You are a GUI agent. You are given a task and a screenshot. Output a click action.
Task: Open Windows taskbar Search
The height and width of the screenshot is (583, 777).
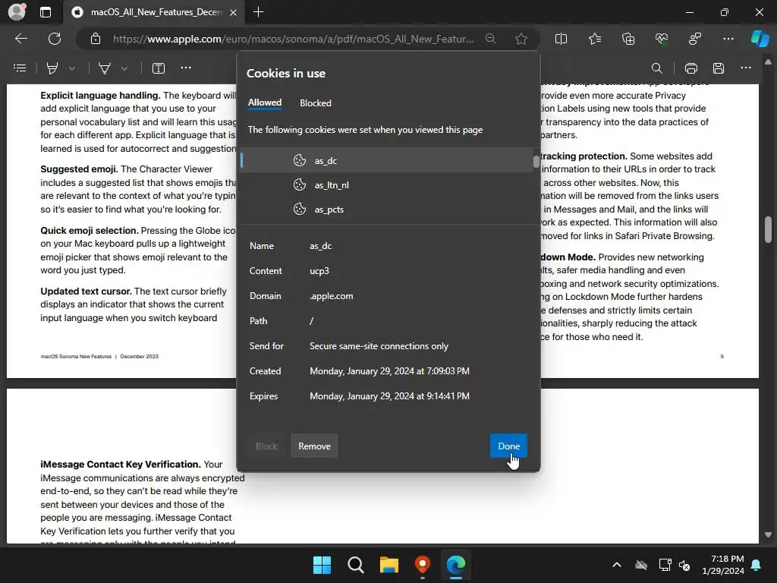click(356, 565)
